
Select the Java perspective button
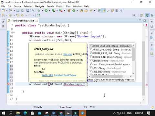147,15
